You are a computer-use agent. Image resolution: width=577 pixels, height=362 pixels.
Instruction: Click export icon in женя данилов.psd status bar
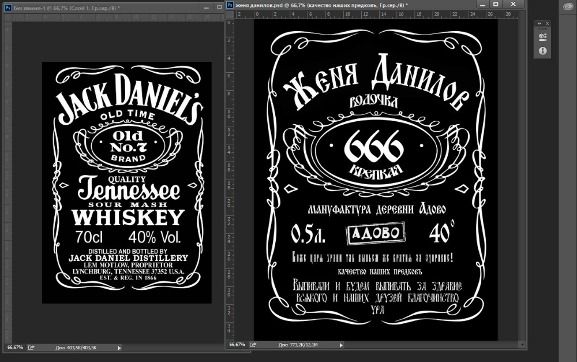pos(253,345)
